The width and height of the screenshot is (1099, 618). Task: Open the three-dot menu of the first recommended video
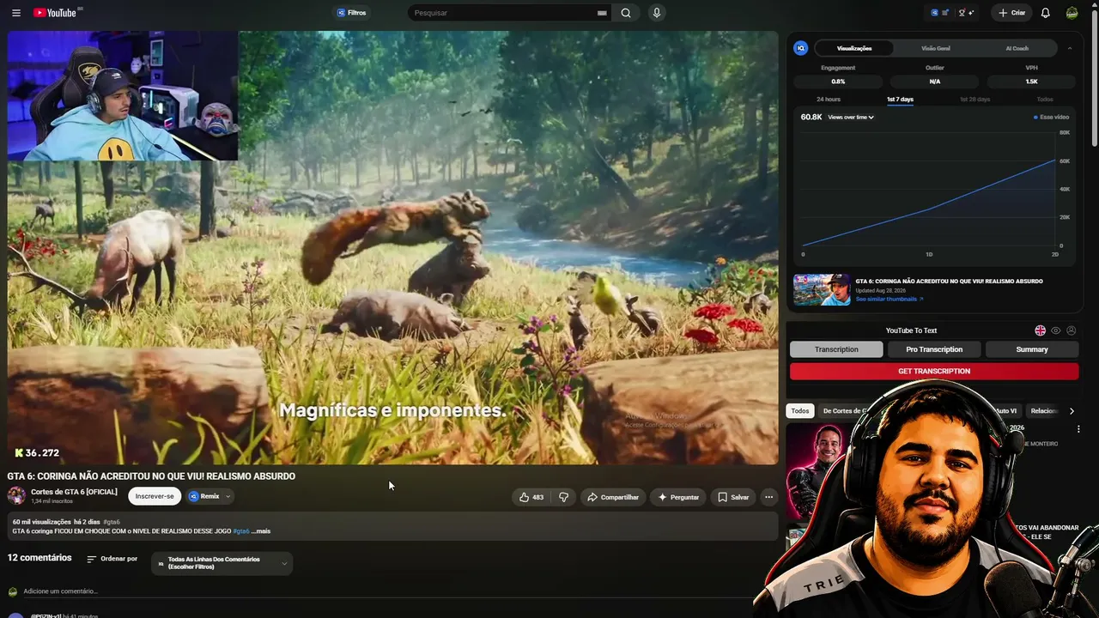click(x=1079, y=428)
